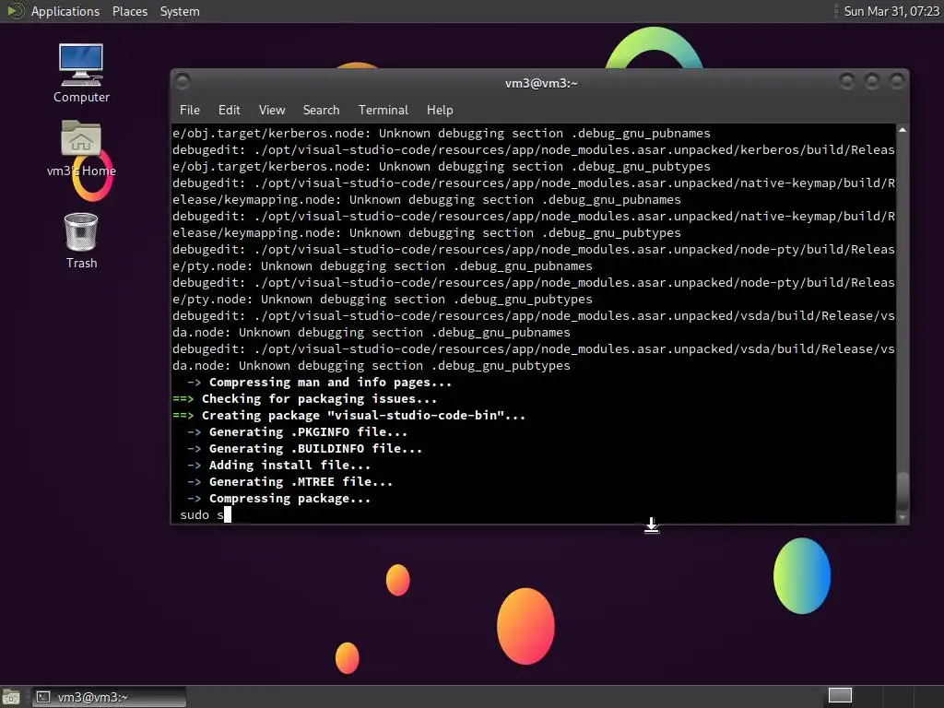This screenshot has height=708, width=944.
Task: Click the 'Generating .PKGINFO file...' line
Action: pos(297,431)
